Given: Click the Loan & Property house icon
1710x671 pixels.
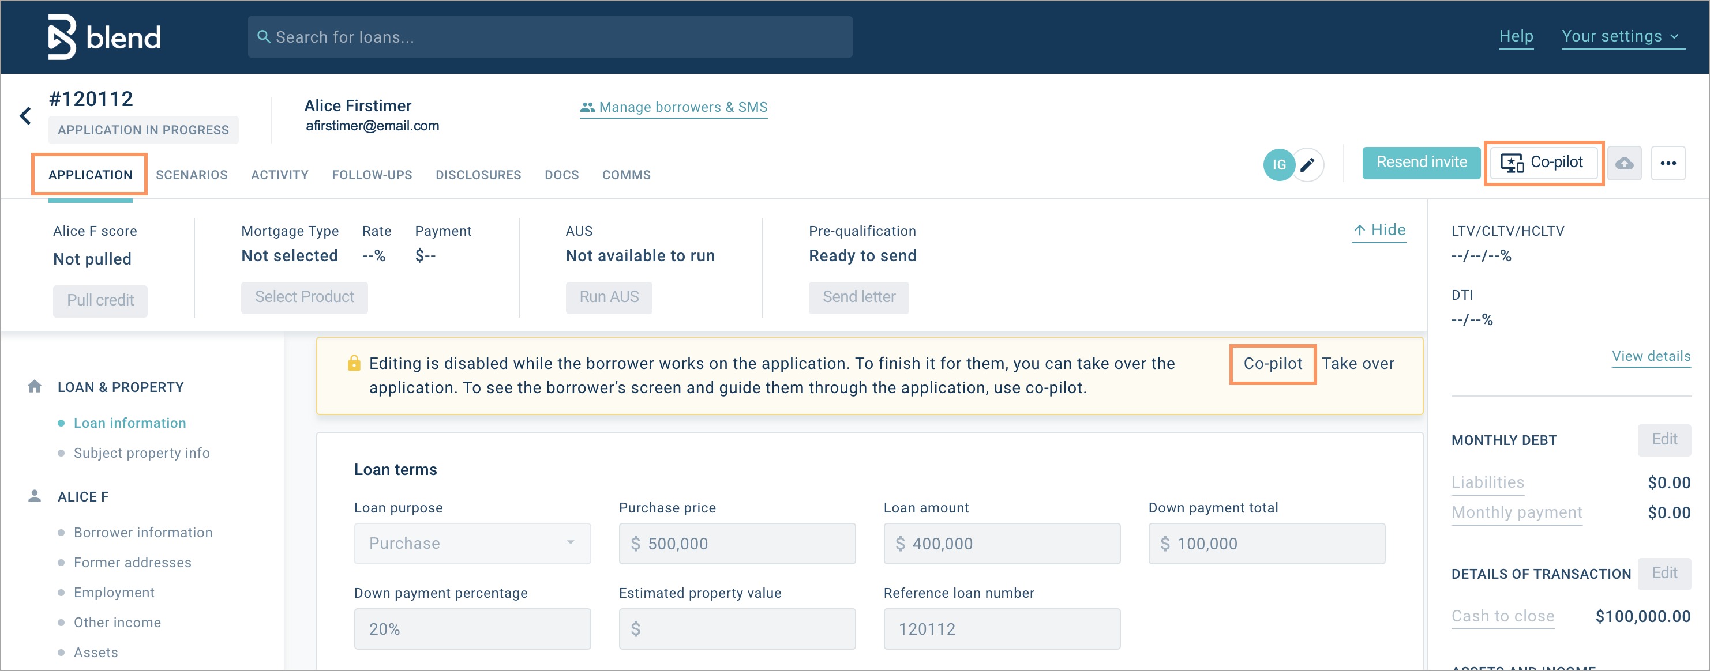Looking at the screenshot, I should click(35, 387).
